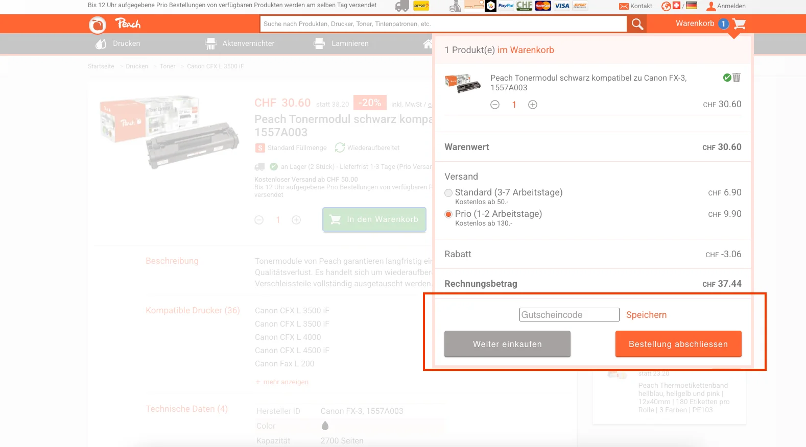Screen dimensions: 806x447
Task: Click the shredder Aktenvernichter menu icon
Action: (x=210, y=44)
